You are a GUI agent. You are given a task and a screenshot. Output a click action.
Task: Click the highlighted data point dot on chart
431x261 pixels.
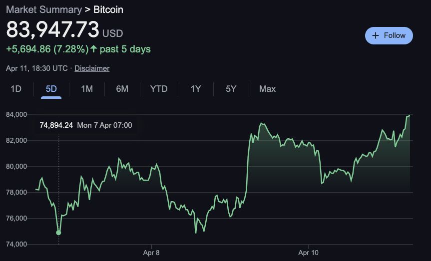(x=58, y=233)
